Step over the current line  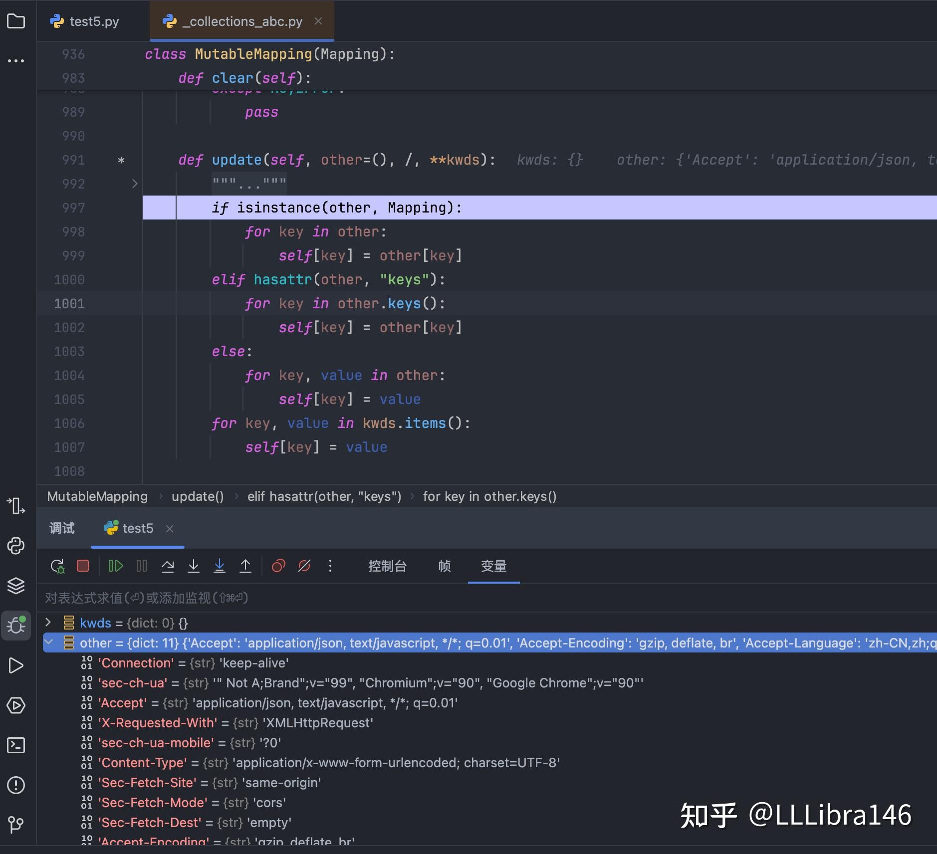[x=169, y=565]
